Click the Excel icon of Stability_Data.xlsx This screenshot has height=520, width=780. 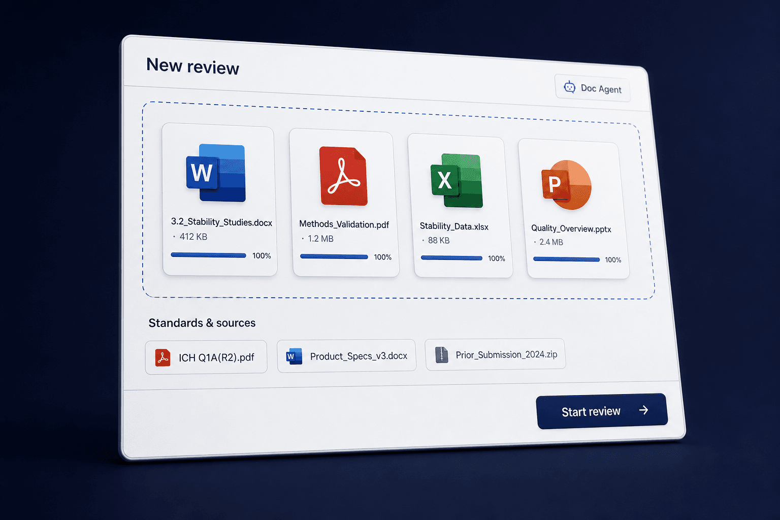pyautogui.click(x=457, y=181)
